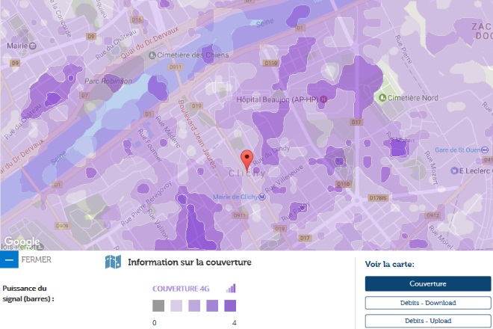Viewport: 493px width, 329px height.
Task: Click the Rue Médéric street label
Action: tap(168, 132)
